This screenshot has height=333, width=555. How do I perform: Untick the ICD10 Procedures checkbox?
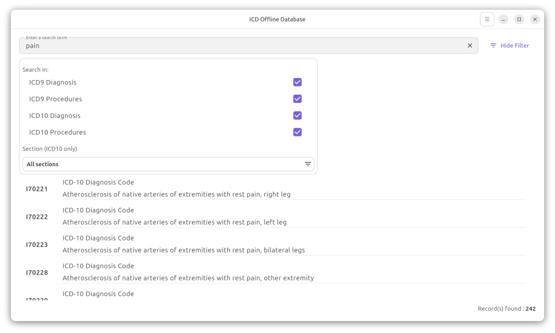tap(298, 132)
